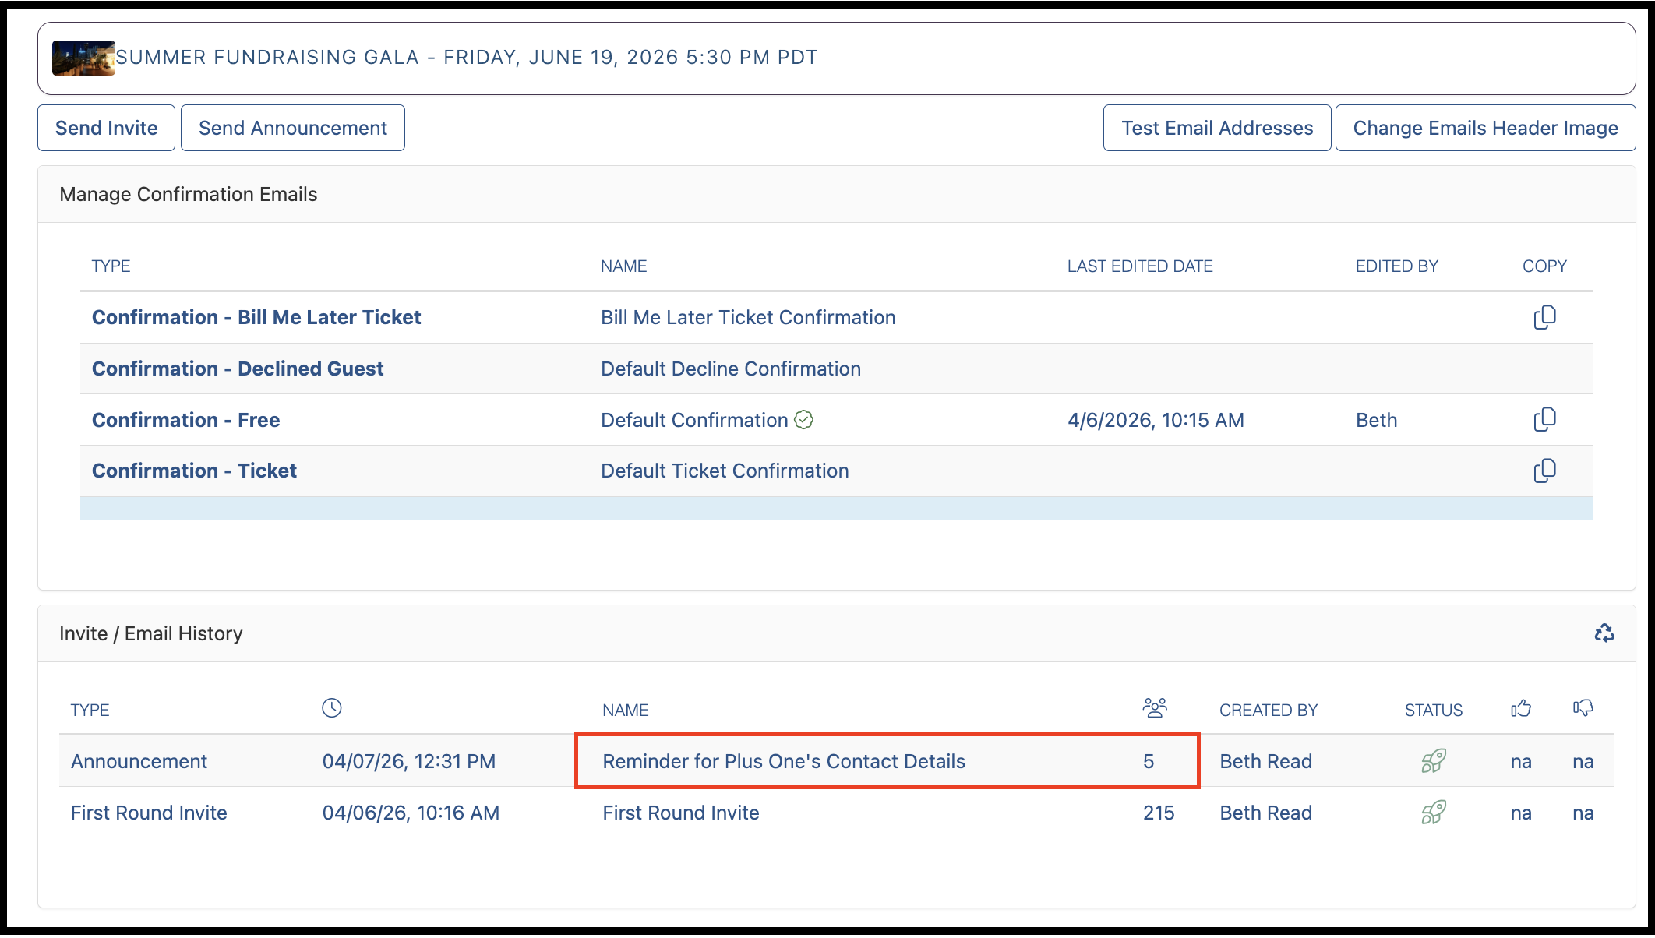Click the STATUS column header
1655x938 pixels.
pos(1434,711)
